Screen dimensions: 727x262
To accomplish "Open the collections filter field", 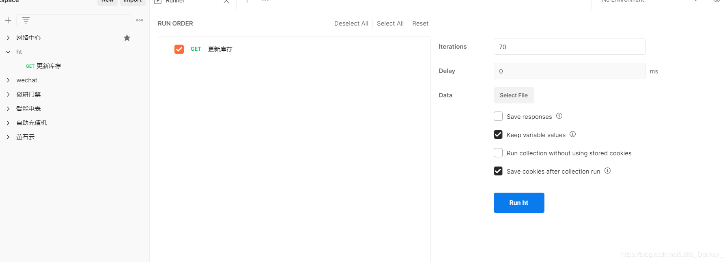I will tap(74, 20).
